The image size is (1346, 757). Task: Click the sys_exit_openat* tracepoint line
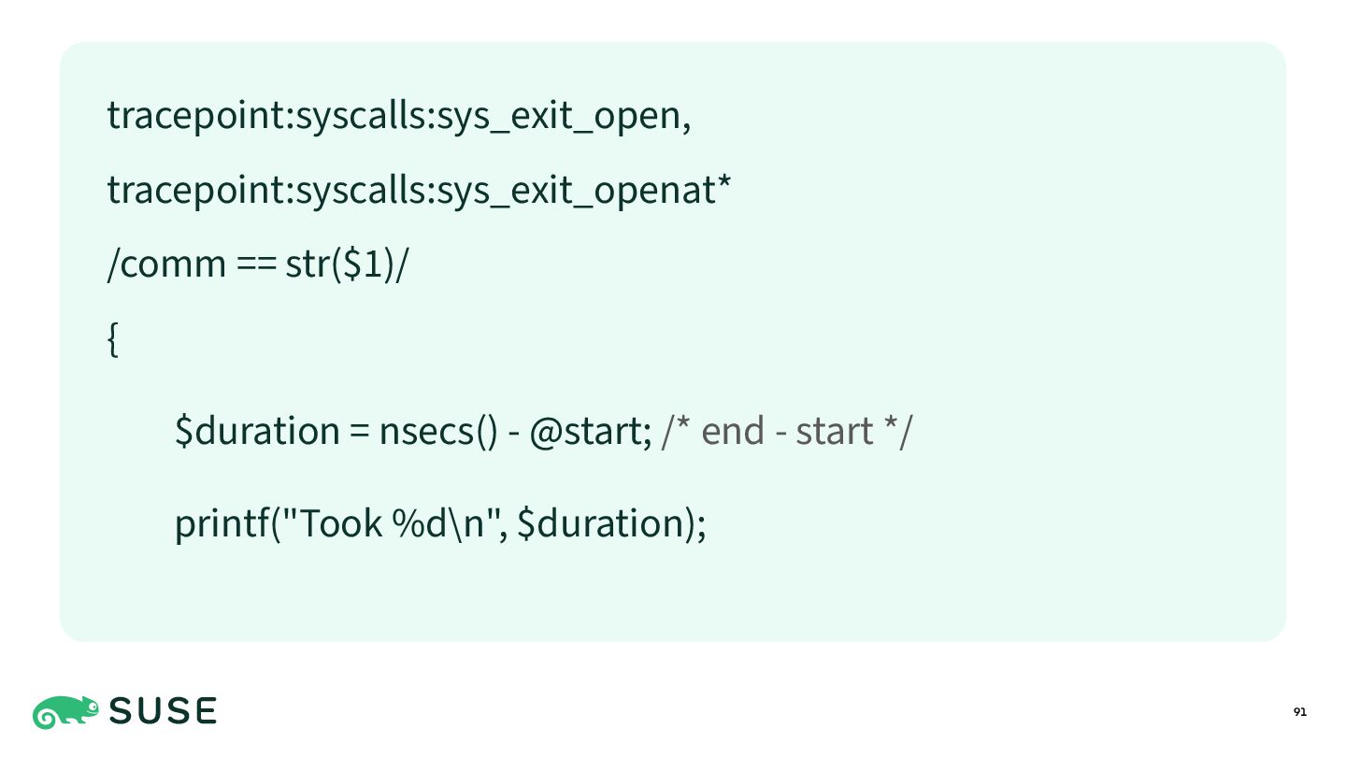[419, 191]
